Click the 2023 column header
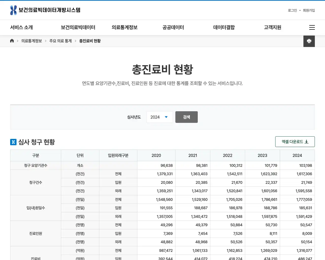The width and height of the screenshot is (325, 260). tap(262, 155)
